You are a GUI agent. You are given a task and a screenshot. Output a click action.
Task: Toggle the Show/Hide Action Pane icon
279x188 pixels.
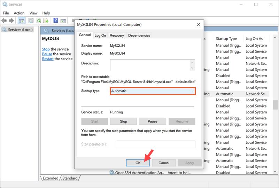[x=63, y=21]
